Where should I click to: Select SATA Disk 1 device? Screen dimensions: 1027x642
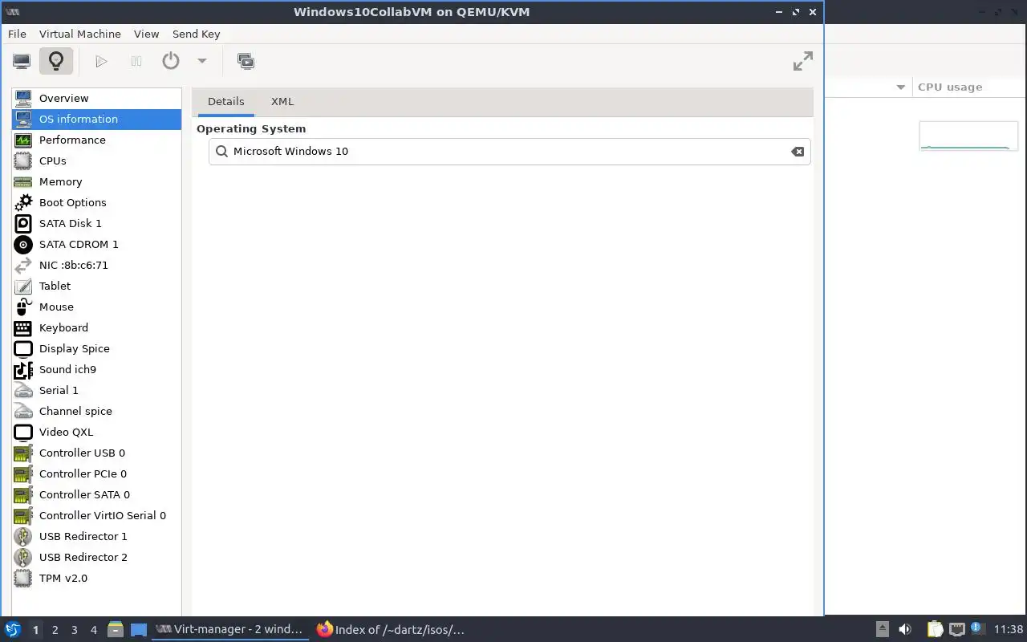(x=96, y=223)
